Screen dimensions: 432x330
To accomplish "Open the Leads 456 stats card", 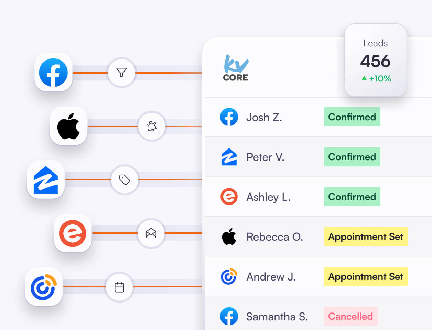I will point(376,60).
